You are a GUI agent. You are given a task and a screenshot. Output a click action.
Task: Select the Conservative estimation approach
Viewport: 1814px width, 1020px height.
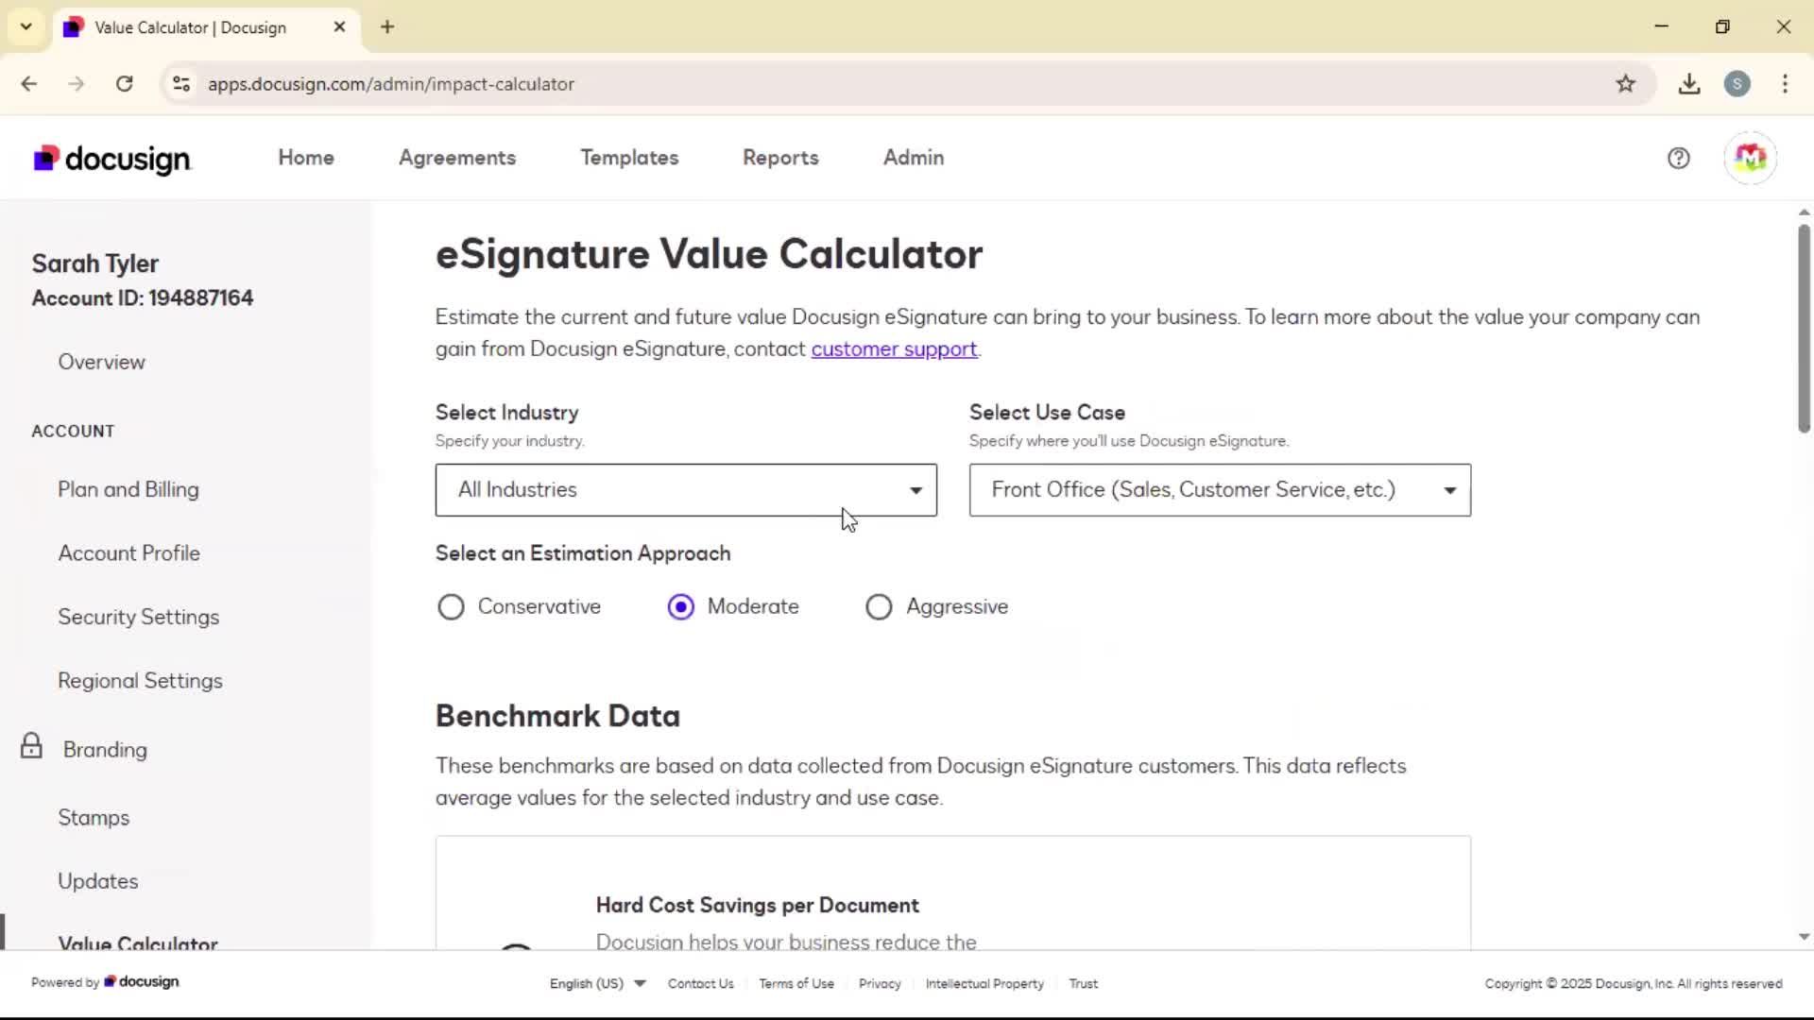click(x=451, y=607)
